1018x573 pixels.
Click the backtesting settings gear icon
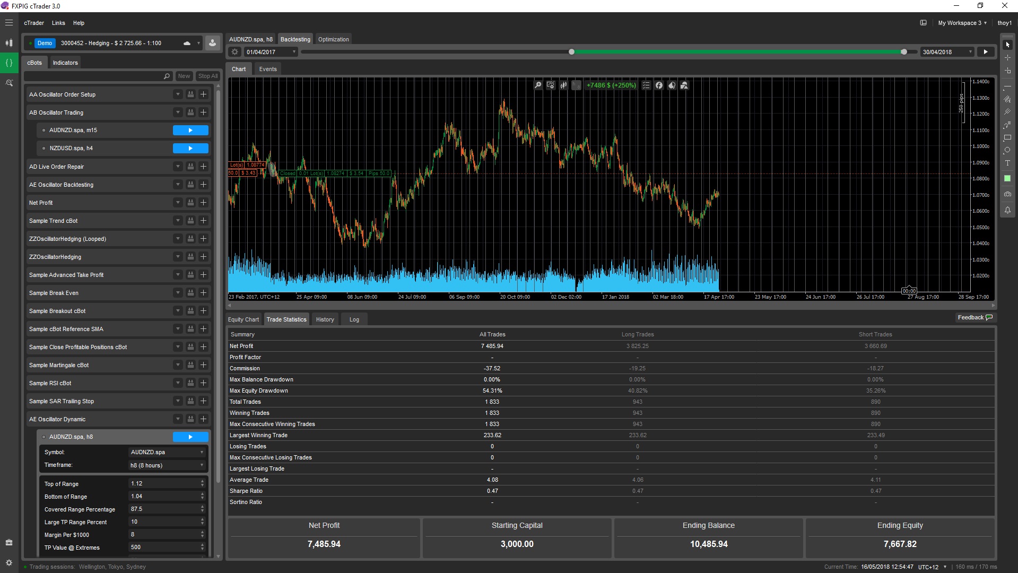[235, 52]
